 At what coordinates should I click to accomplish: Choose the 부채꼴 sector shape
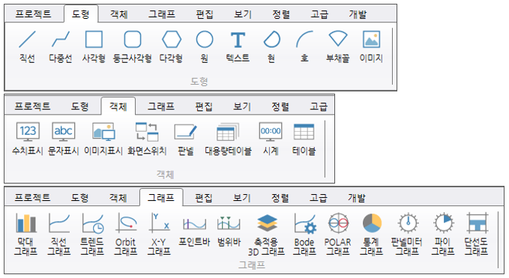(338, 46)
